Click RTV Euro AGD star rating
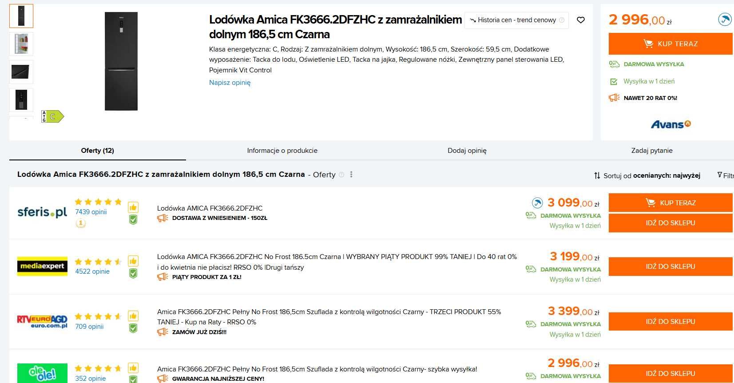The height and width of the screenshot is (383, 734). pos(98,316)
